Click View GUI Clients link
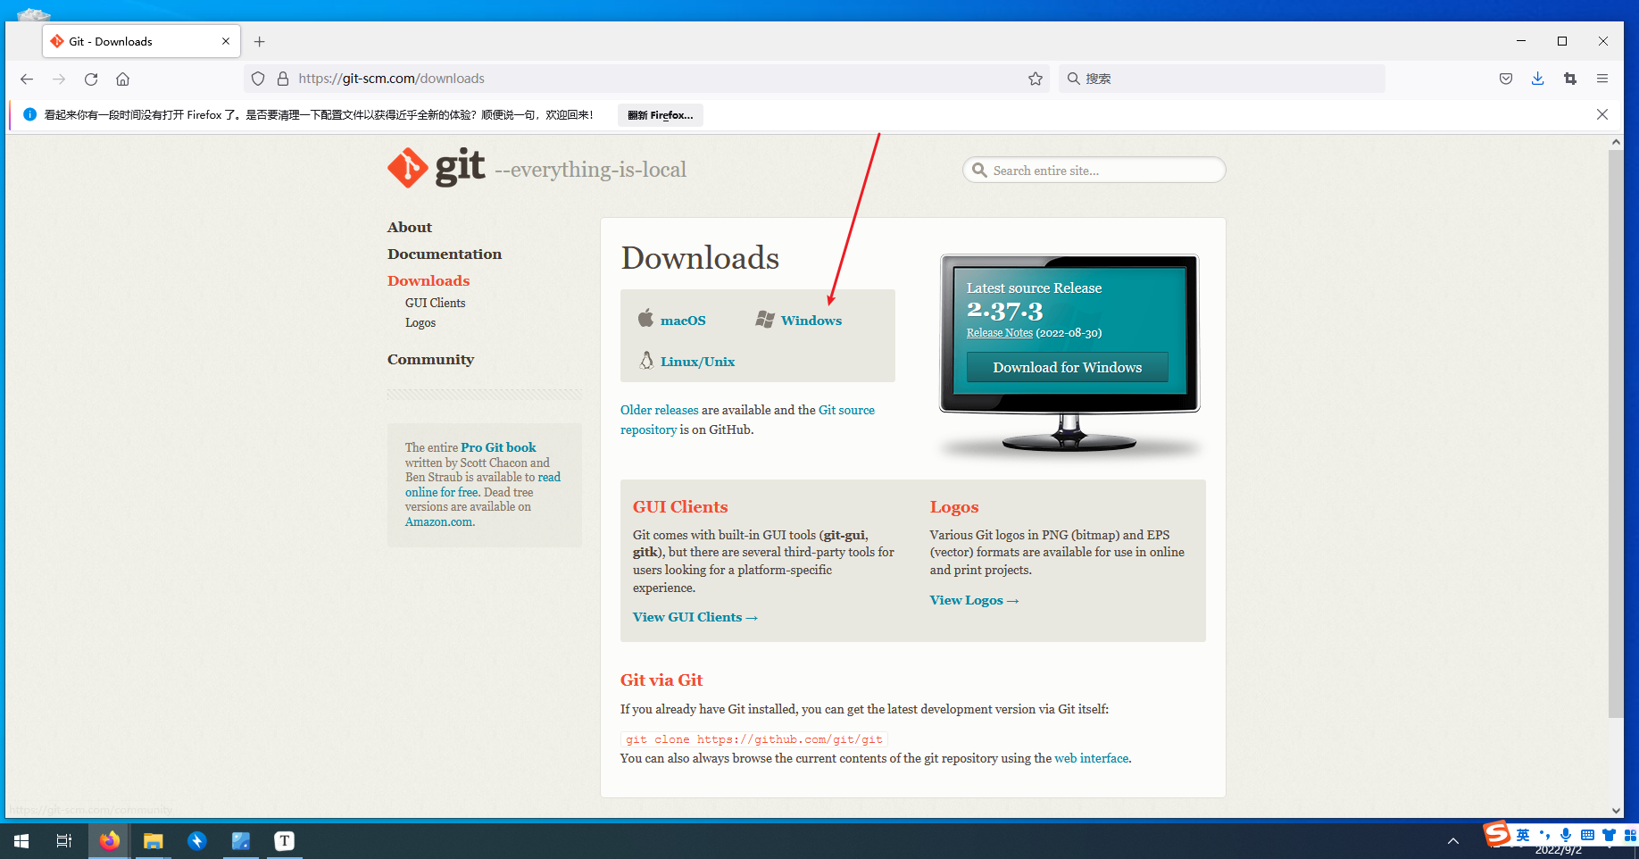Viewport: 1639px width, 859px height. tap(695, 617)
